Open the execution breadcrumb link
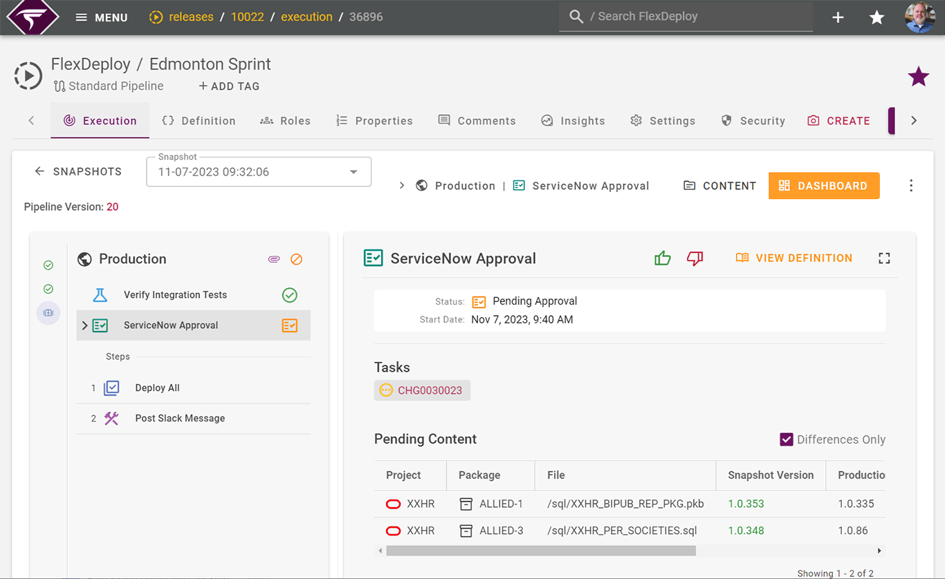The height and width of the screenshot is (579, 945). 306,17
